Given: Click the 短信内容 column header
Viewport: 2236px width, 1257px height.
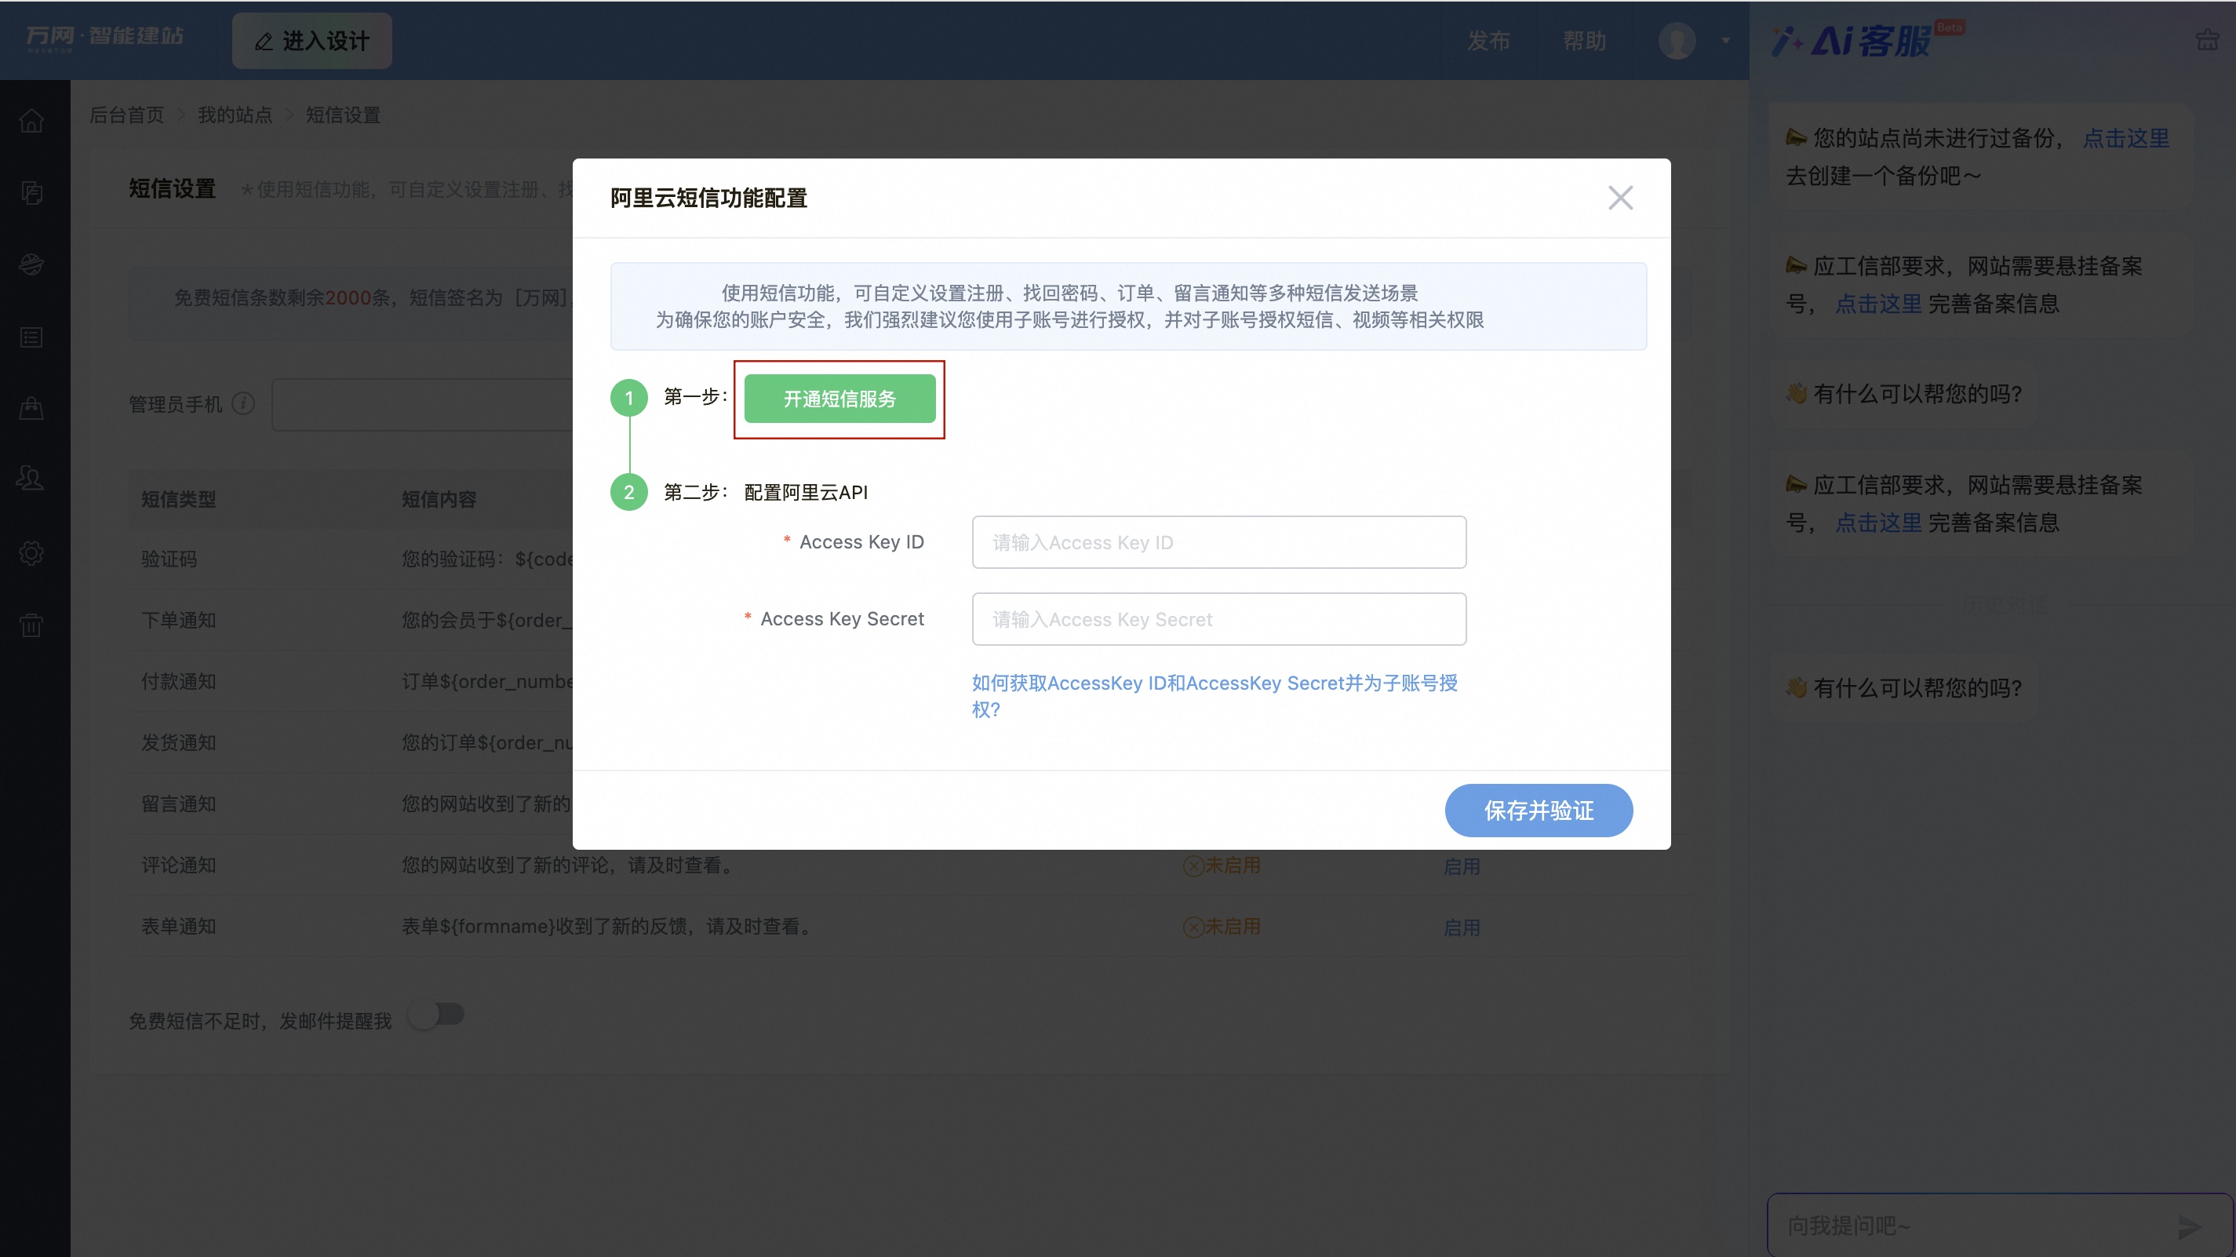Looking at the screenshot, I should pos(439,499).
